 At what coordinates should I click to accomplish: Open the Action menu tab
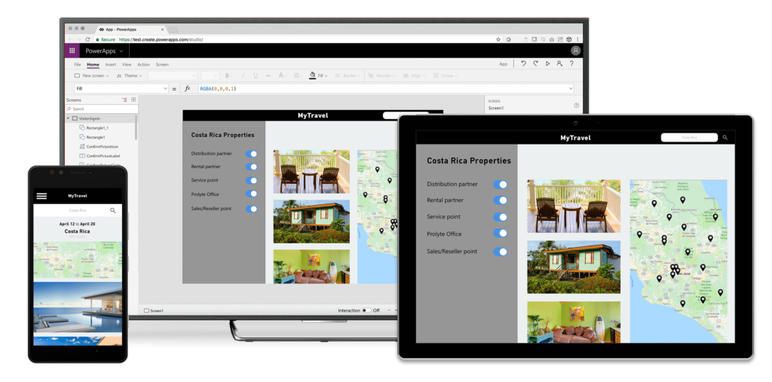(x=143, y=65)
